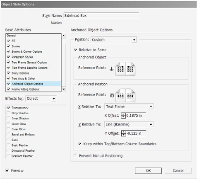Click the text frame icon beside Anchored Position Reference Point
197x179 pixels.
112,95
